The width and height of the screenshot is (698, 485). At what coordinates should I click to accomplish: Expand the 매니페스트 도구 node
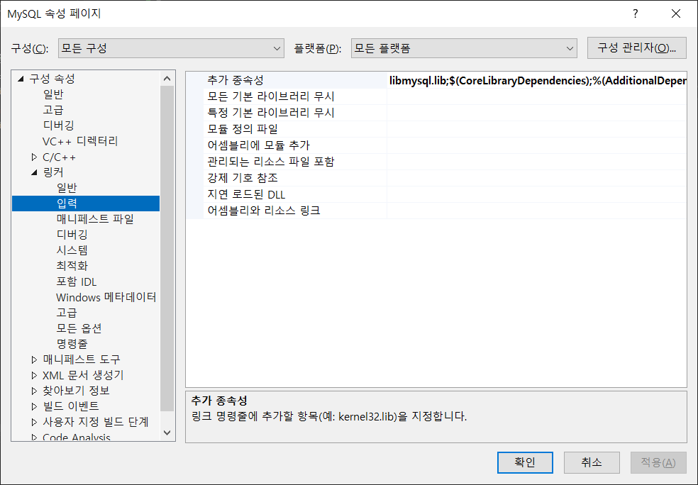34,359
